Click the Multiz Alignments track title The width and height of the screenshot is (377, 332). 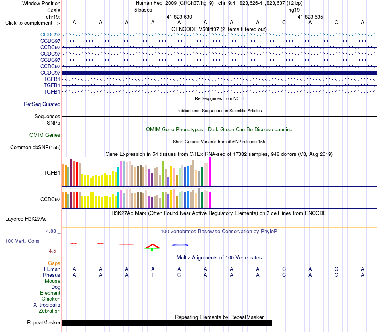(x=219, y=258)
